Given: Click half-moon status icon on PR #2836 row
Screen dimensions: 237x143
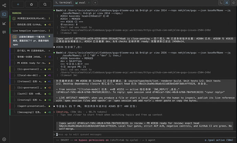Looking at the screenshot, I should pos(49,63).
